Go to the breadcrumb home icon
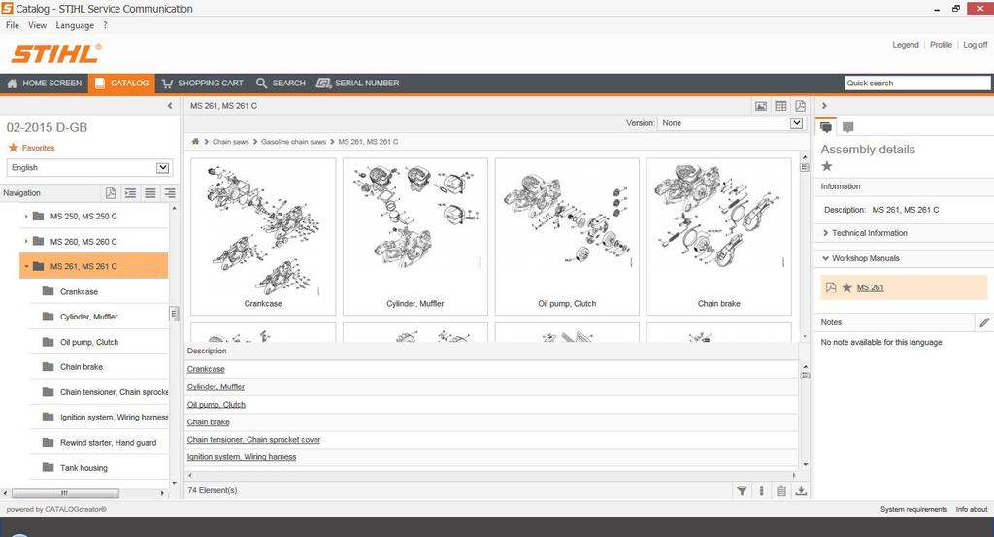994x537 pixels. pos(195,142)
